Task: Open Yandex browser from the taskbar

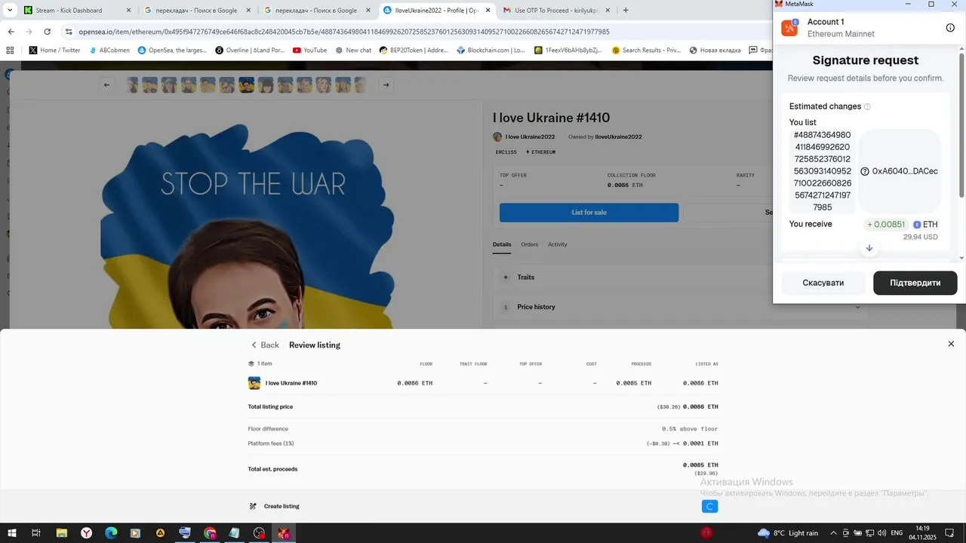Action: (87, 532)
